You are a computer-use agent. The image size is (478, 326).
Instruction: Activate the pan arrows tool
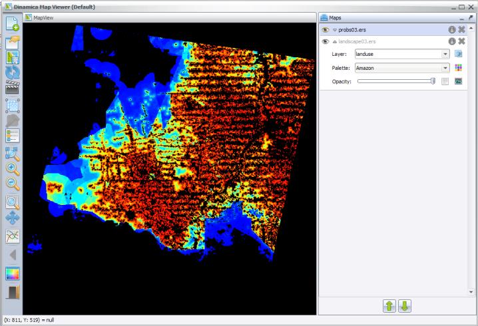(13, 217)
